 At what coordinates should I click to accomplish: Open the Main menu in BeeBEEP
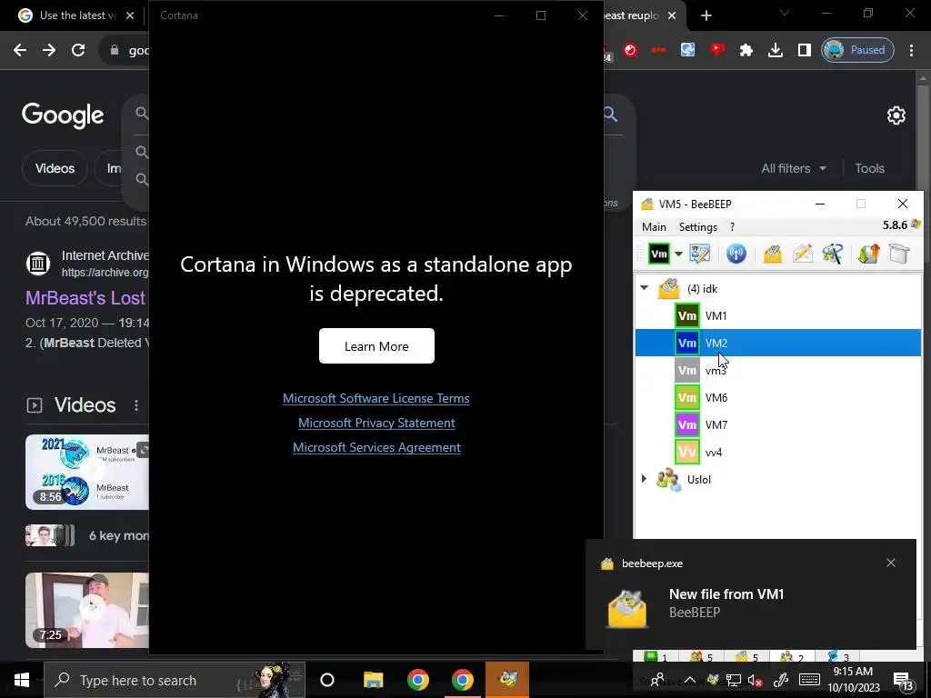[x=654, y=226]
